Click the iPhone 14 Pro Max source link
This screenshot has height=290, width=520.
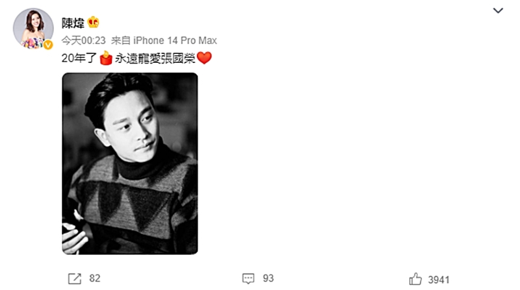(x=175, y=40)
